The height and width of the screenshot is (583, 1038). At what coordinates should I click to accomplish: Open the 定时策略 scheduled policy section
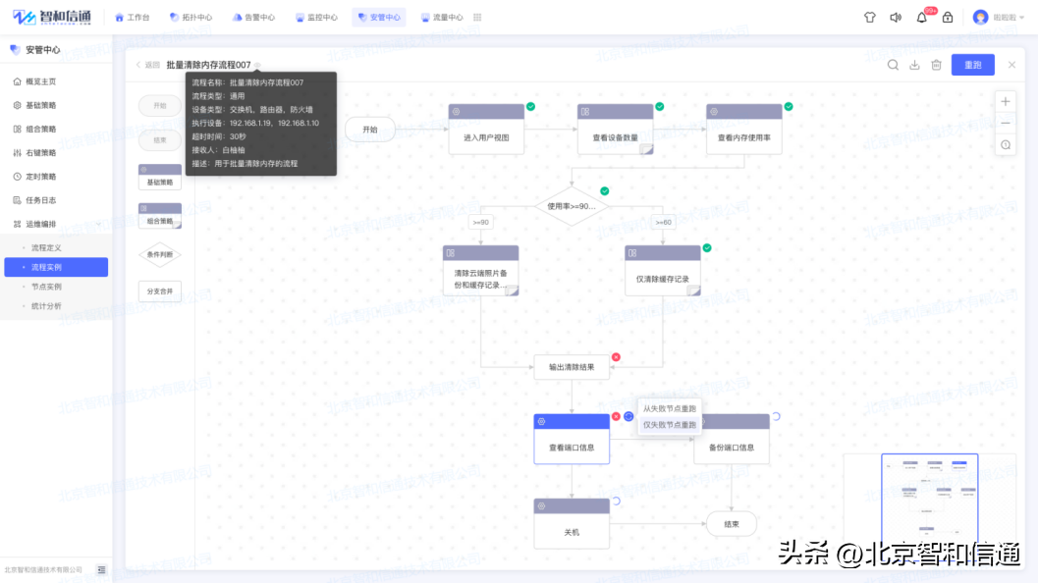(39, 175)
